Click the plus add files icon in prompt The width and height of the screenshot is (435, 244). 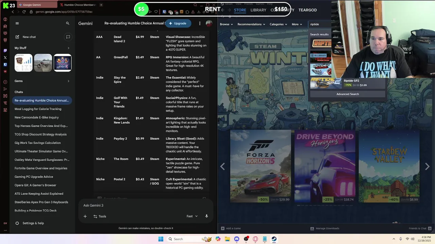coord(85,216)
